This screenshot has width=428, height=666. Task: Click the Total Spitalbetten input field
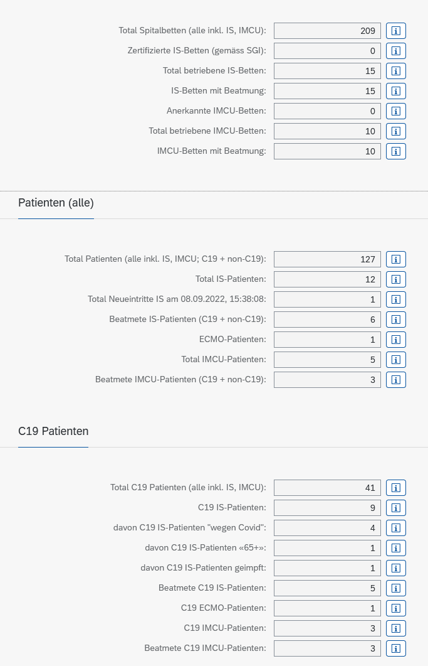(327, 31)
